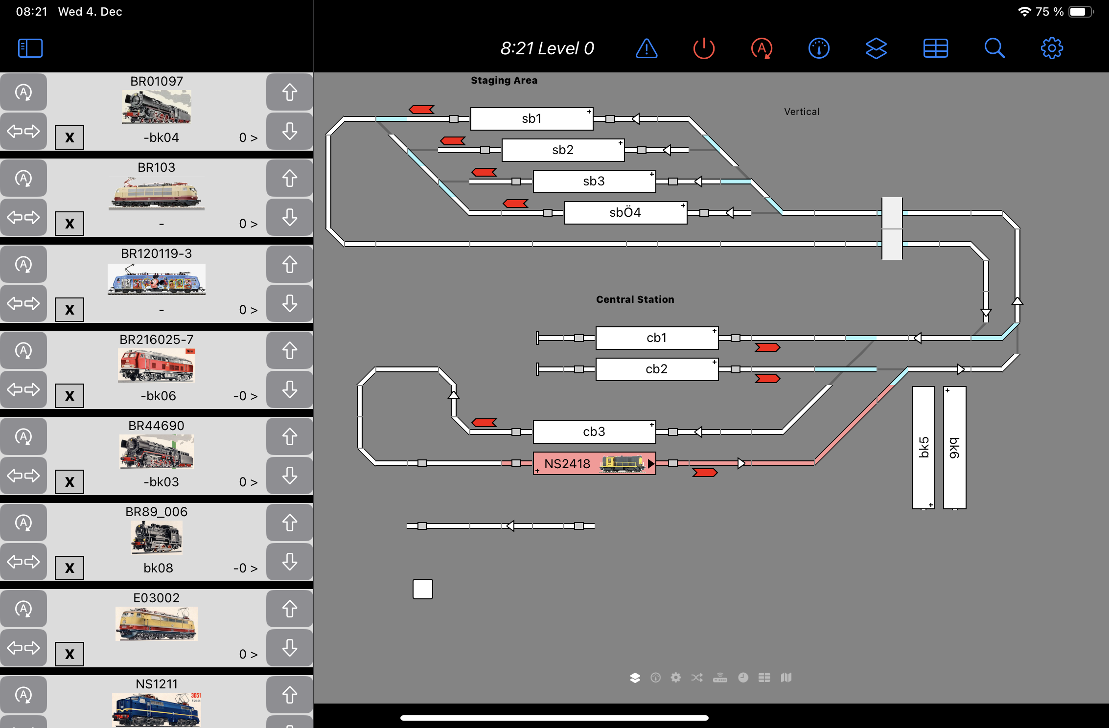This screenshot has height=728, width=1109.
Task: Open the settings gear in toolbar
Action: 1052,48
